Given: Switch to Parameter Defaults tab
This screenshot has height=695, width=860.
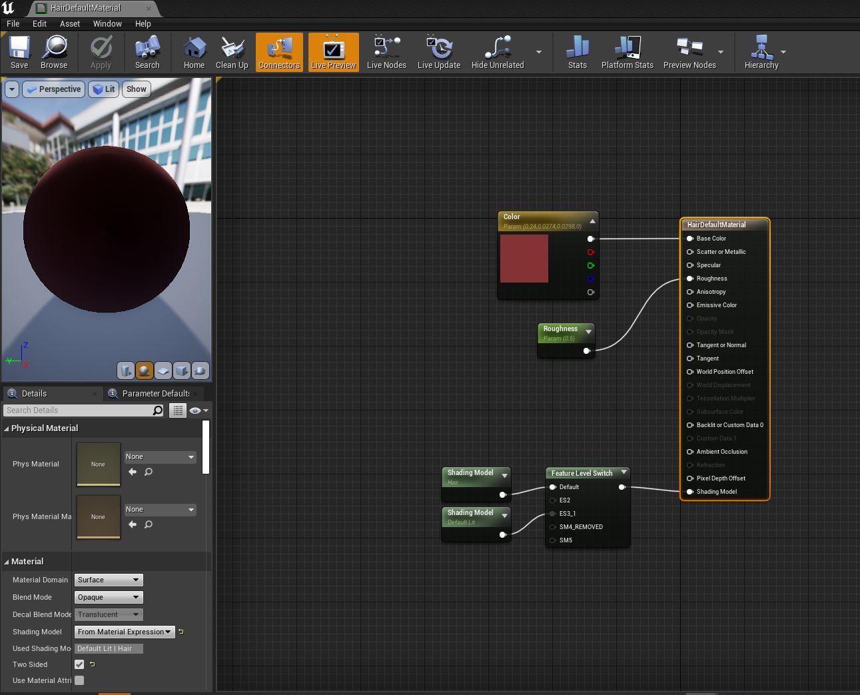Looking at the screenshot, I should pyautogui.click(x=155, y=394).
